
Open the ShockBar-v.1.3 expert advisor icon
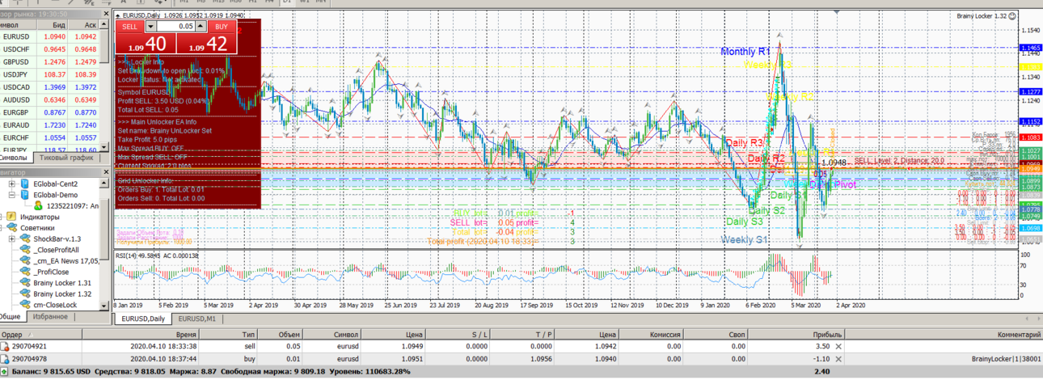pyautogui.click(x=25, y=239)
